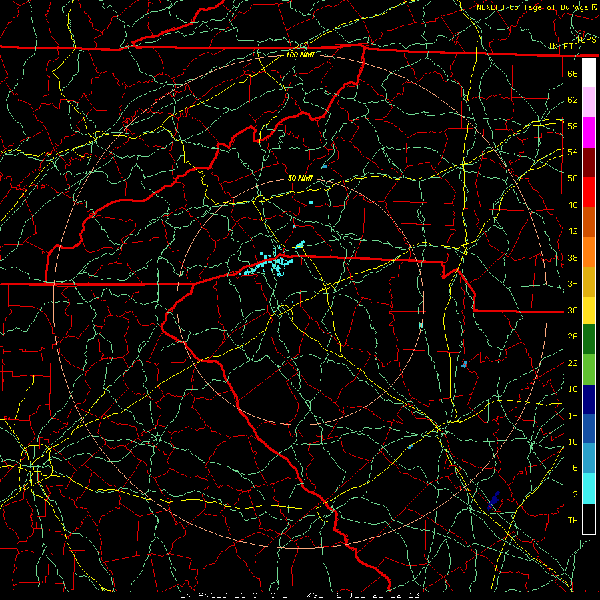This screenshot has height=600, width=600.
Task: Click the light pink legend swatch
Action: tap(589, 102)
